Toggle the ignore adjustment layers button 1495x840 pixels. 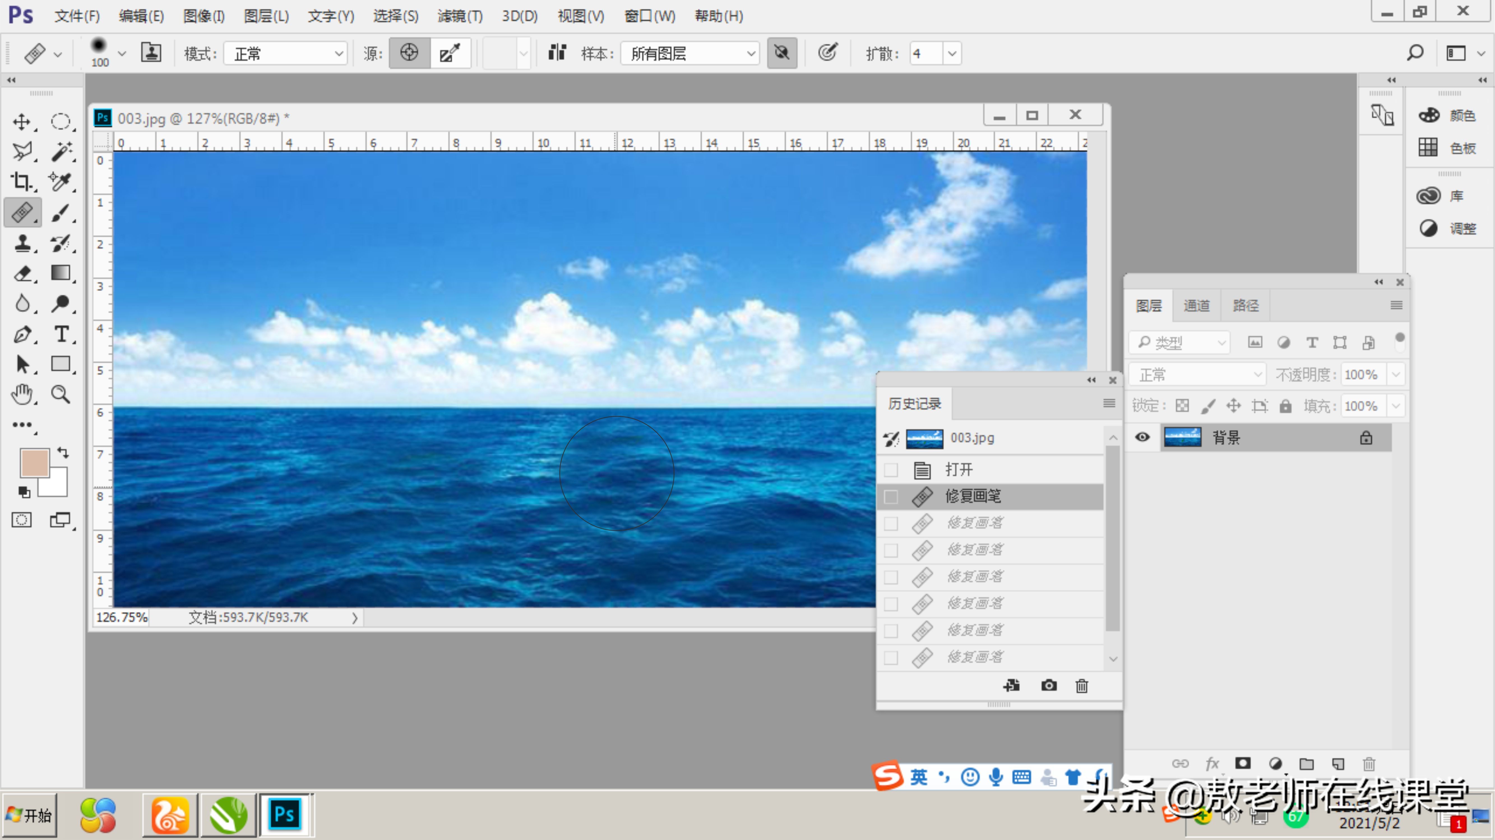782,53
